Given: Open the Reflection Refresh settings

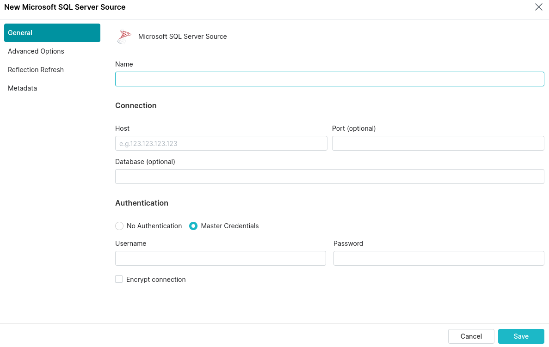Looking at the screenshot, I should [36, 70].
